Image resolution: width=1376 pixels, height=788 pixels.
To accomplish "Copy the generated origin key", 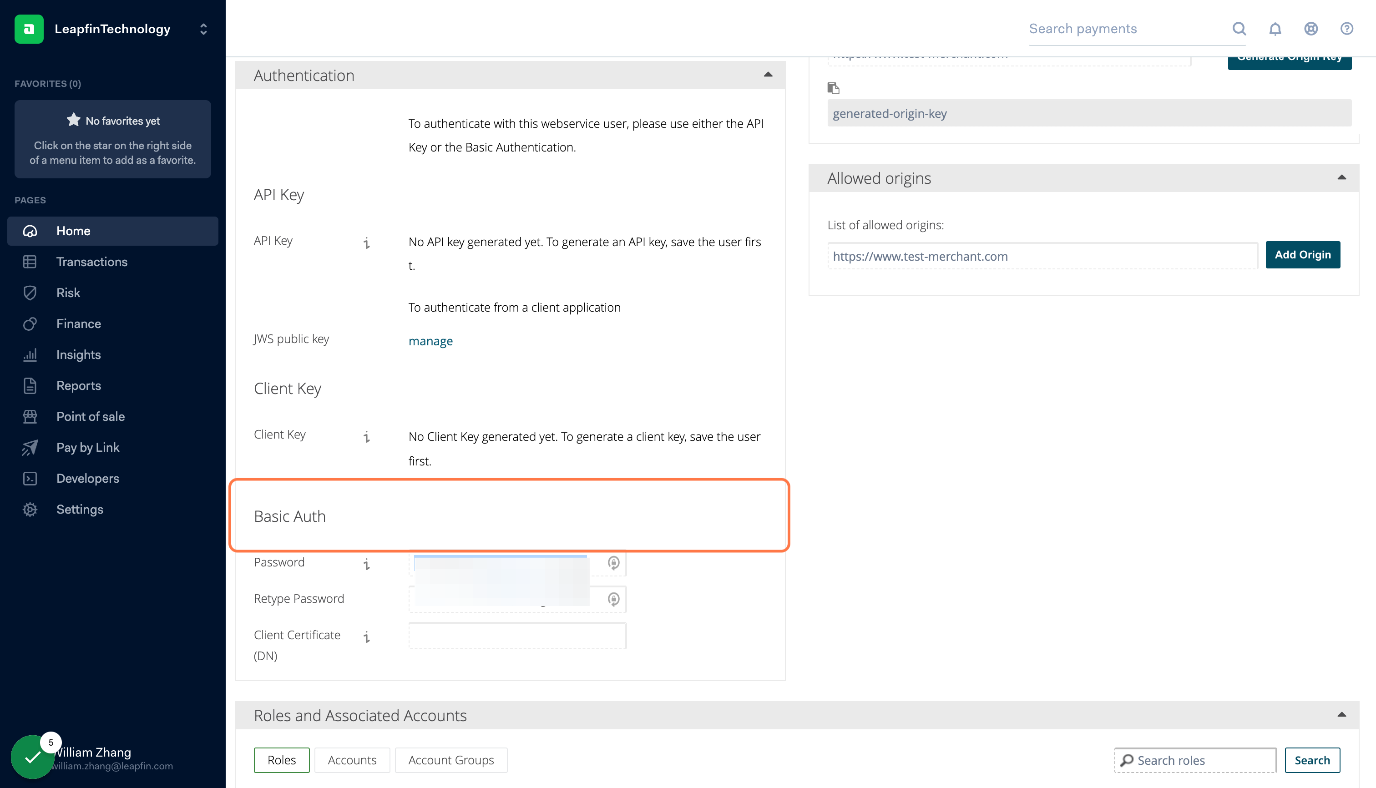I will coord(833,88).
